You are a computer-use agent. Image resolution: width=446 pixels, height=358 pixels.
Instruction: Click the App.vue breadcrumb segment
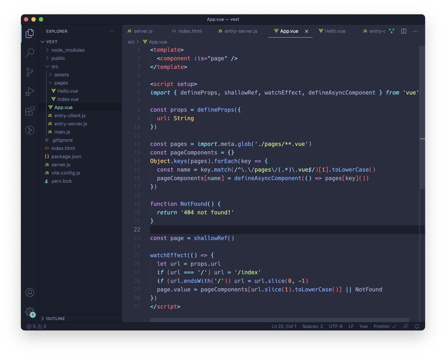(x=155, y=42)
